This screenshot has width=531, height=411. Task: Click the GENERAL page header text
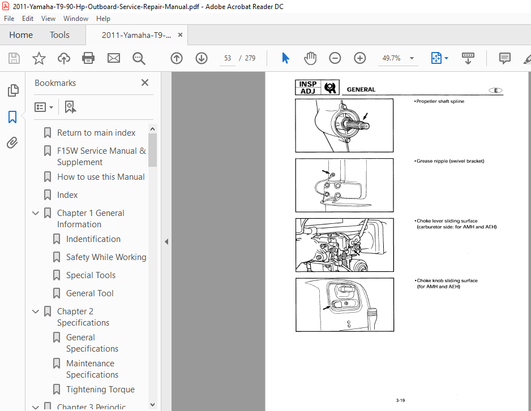click(361, 90)
